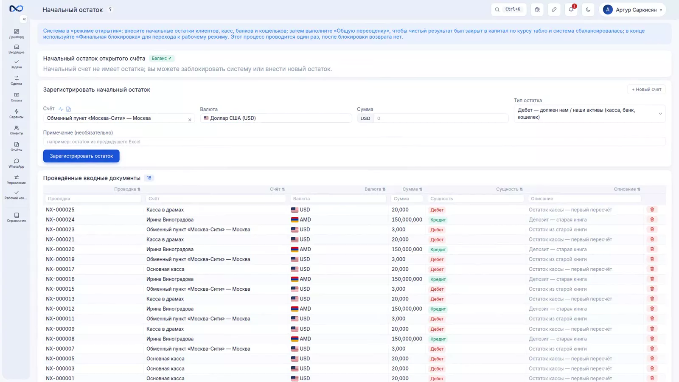Delete entry NX-000019 with its trash icon
The width and height of the screenshot is (679, 382).
click(652, 259)
